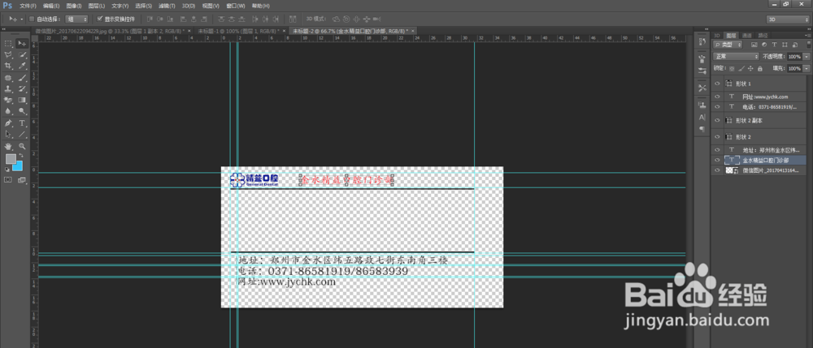
Task: Select the Spot Healing Brush tool
Action: [8, 78]
